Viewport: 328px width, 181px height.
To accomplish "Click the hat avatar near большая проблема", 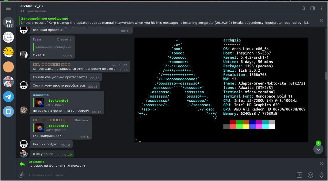I will point(24,30).
